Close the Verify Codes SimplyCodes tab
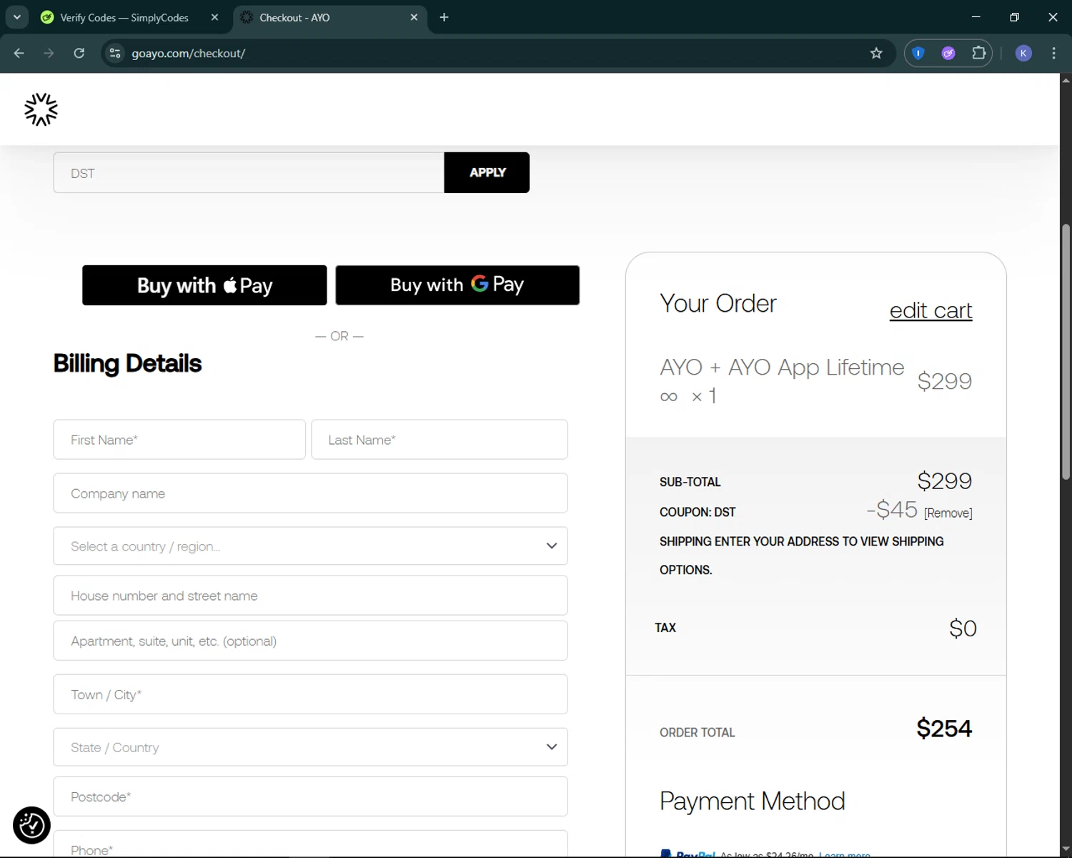 [x=214, y=17]
